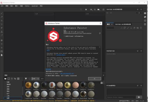Image resolution: width=148 pixels, height=102 pixels.
Task: Click the add effect wand icon in layers toolbar
Action: tap(121, 28)
